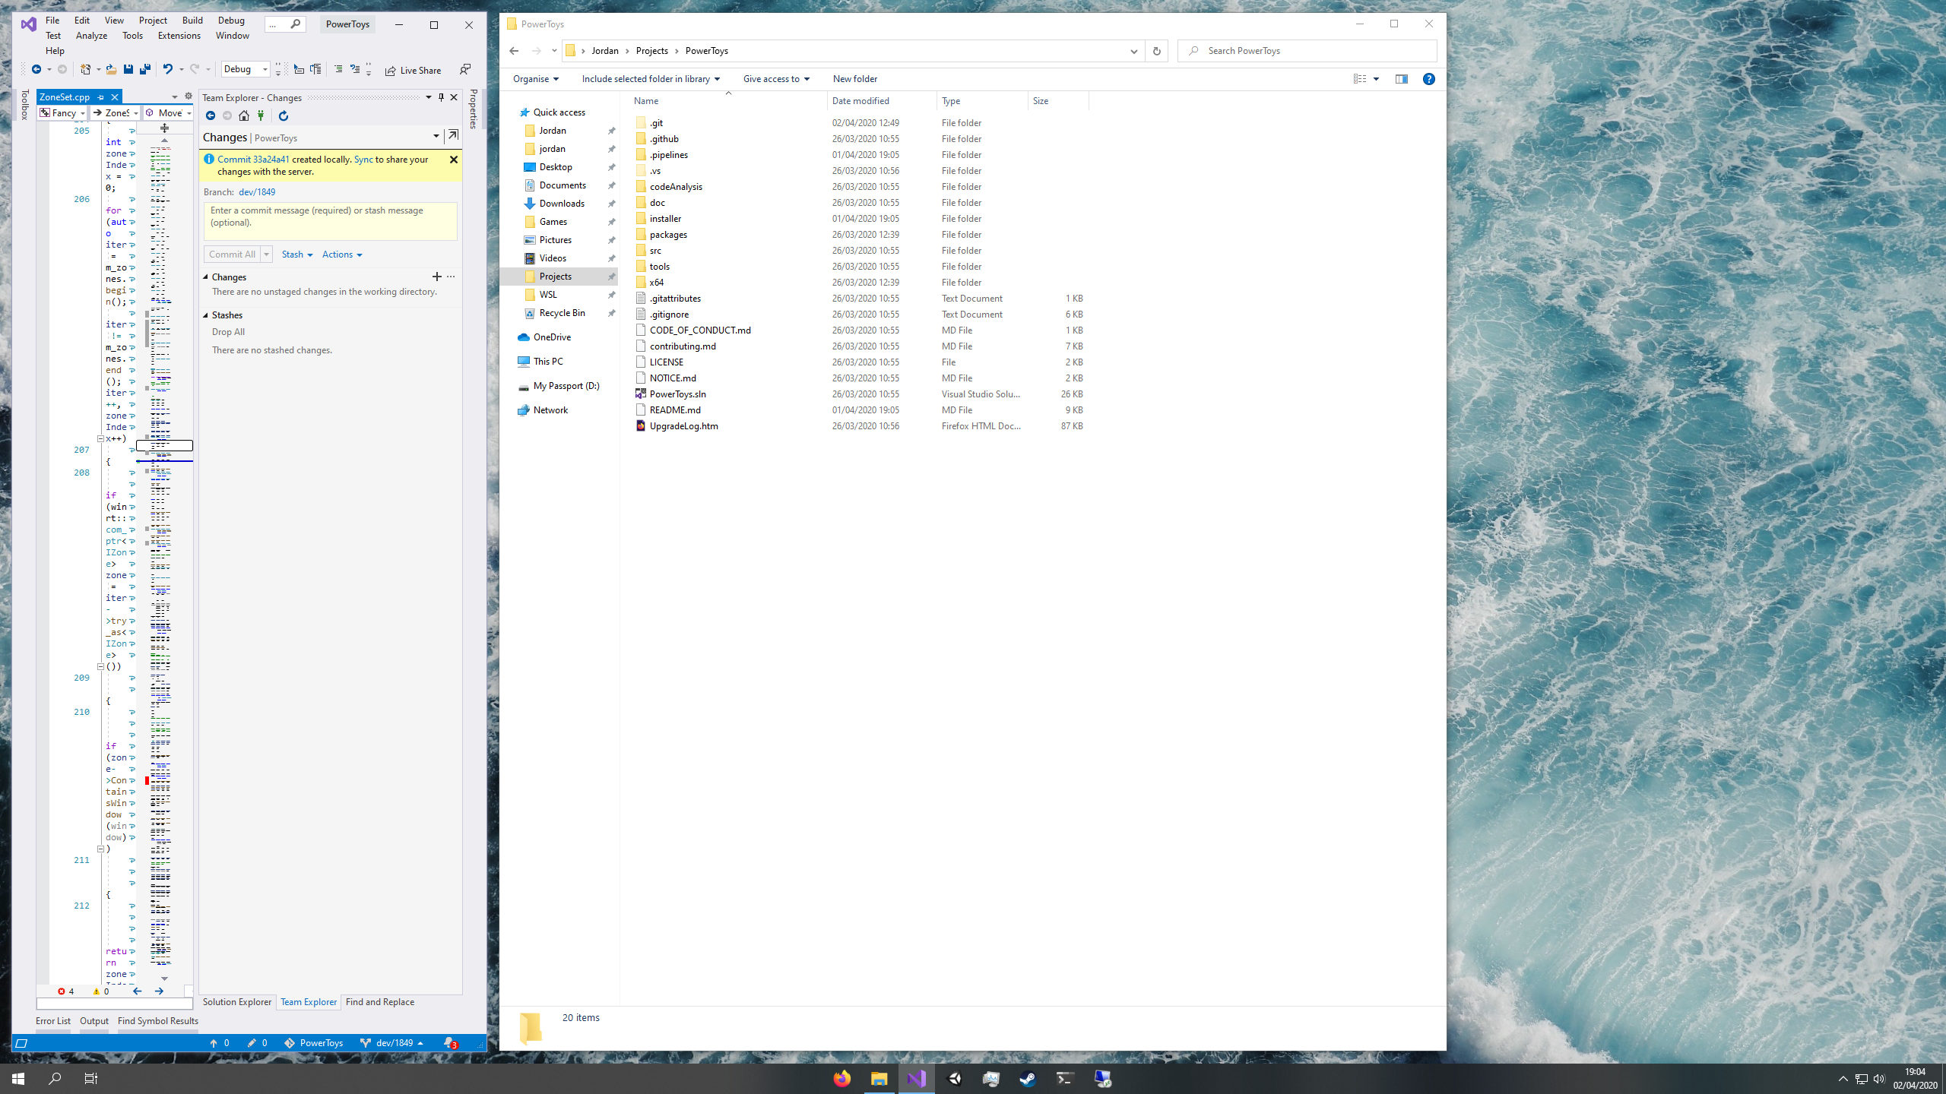Toggle pin on ZoneSet.cpp tab
The height and width of the screenshot is (1094, 1946).
(100, 97)
